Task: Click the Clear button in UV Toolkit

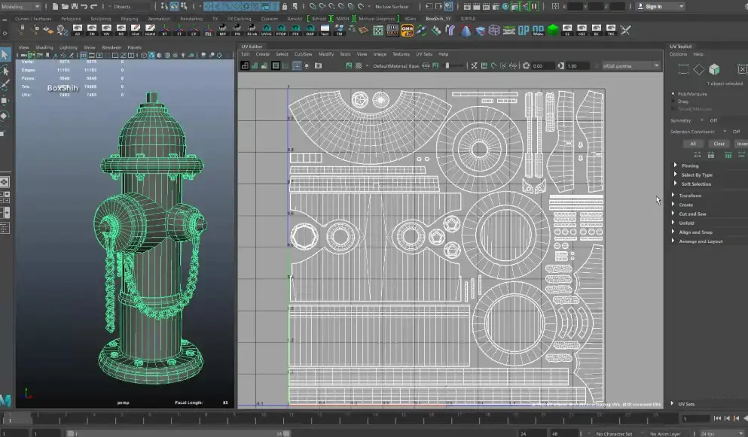Action: [x=719, y=144]
